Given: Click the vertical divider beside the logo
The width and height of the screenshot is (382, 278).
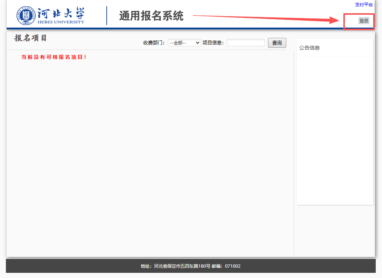Looking at the screenshot, I should pos(107,15).
